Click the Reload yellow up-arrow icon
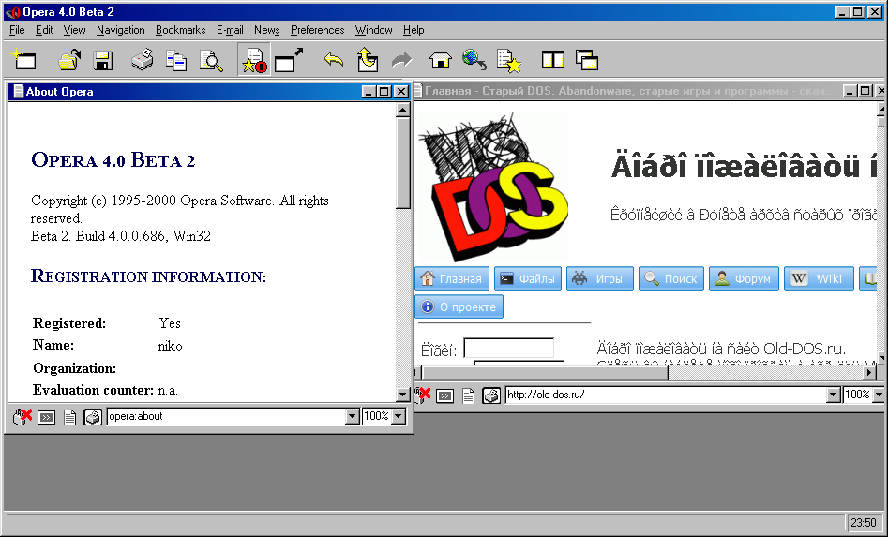The height and width of the screenshot is (537, 888). tap(368, 59)
